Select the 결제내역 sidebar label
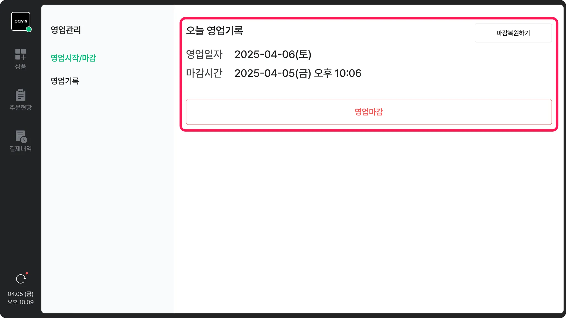566x318 pixels. 21,149
